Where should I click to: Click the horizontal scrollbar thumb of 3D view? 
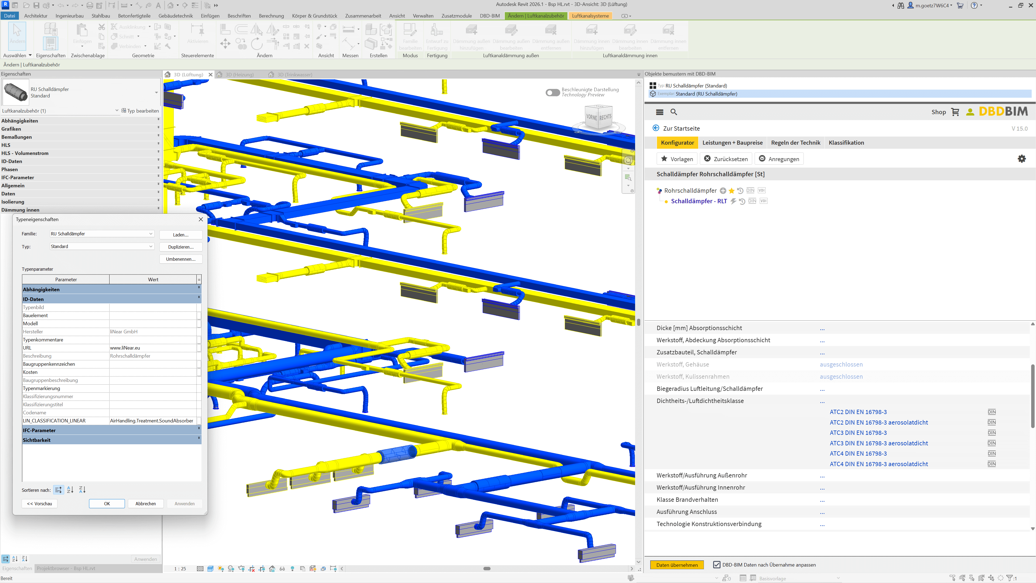pos(487,568)
